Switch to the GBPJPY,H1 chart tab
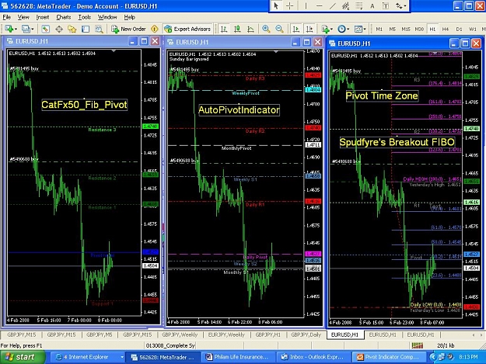Viewport: 486px width, 364px height. click(x=267, y=335)
